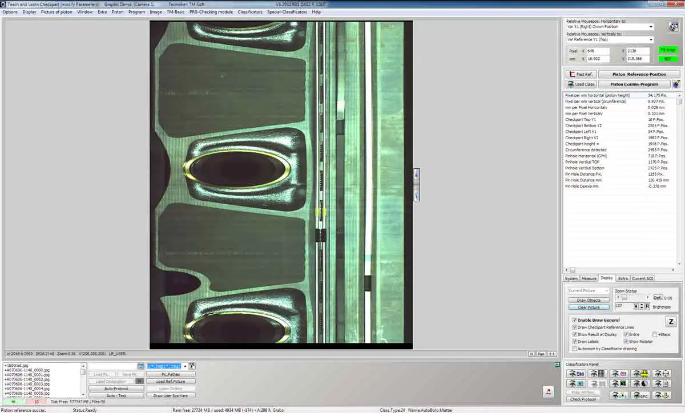
Task: Open the circle target classificator eye button
Action: pyautogui.click(x=662, y=373)
